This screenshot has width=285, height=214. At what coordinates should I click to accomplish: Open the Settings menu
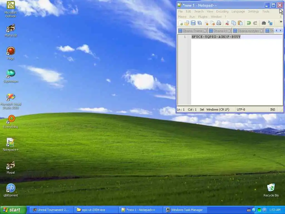[253, 11]
